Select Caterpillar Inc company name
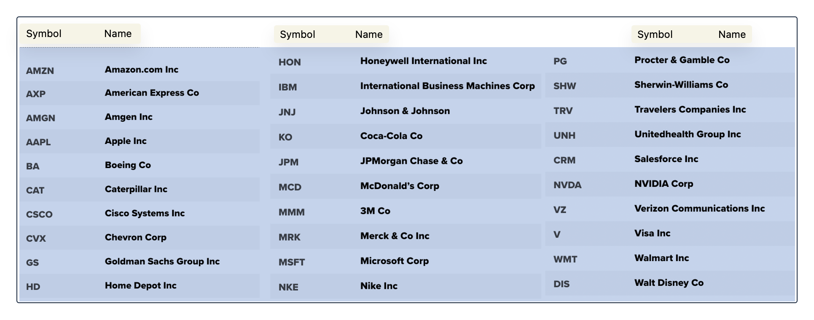 pos(136,189)
